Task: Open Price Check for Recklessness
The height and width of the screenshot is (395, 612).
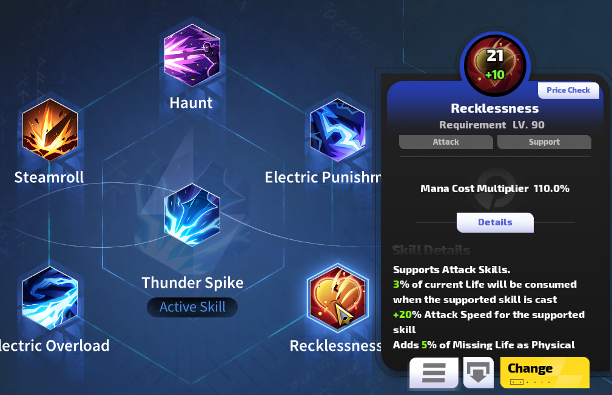Action: point(568,90)
